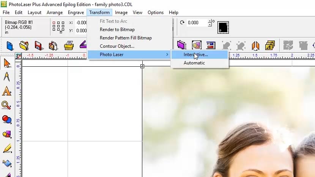315x177 pixels.
Task: Select Render to Bitmap option
Action: click(117, 30)
